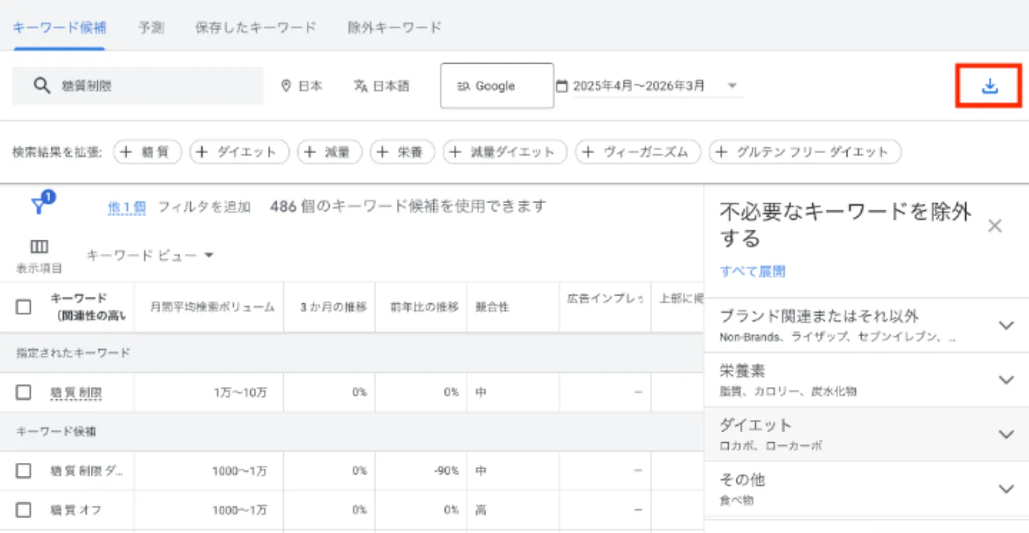1029x533 pixels.
Task: Check the 糖質 制限 ダ.. keyword row
Action: point(23,471)
